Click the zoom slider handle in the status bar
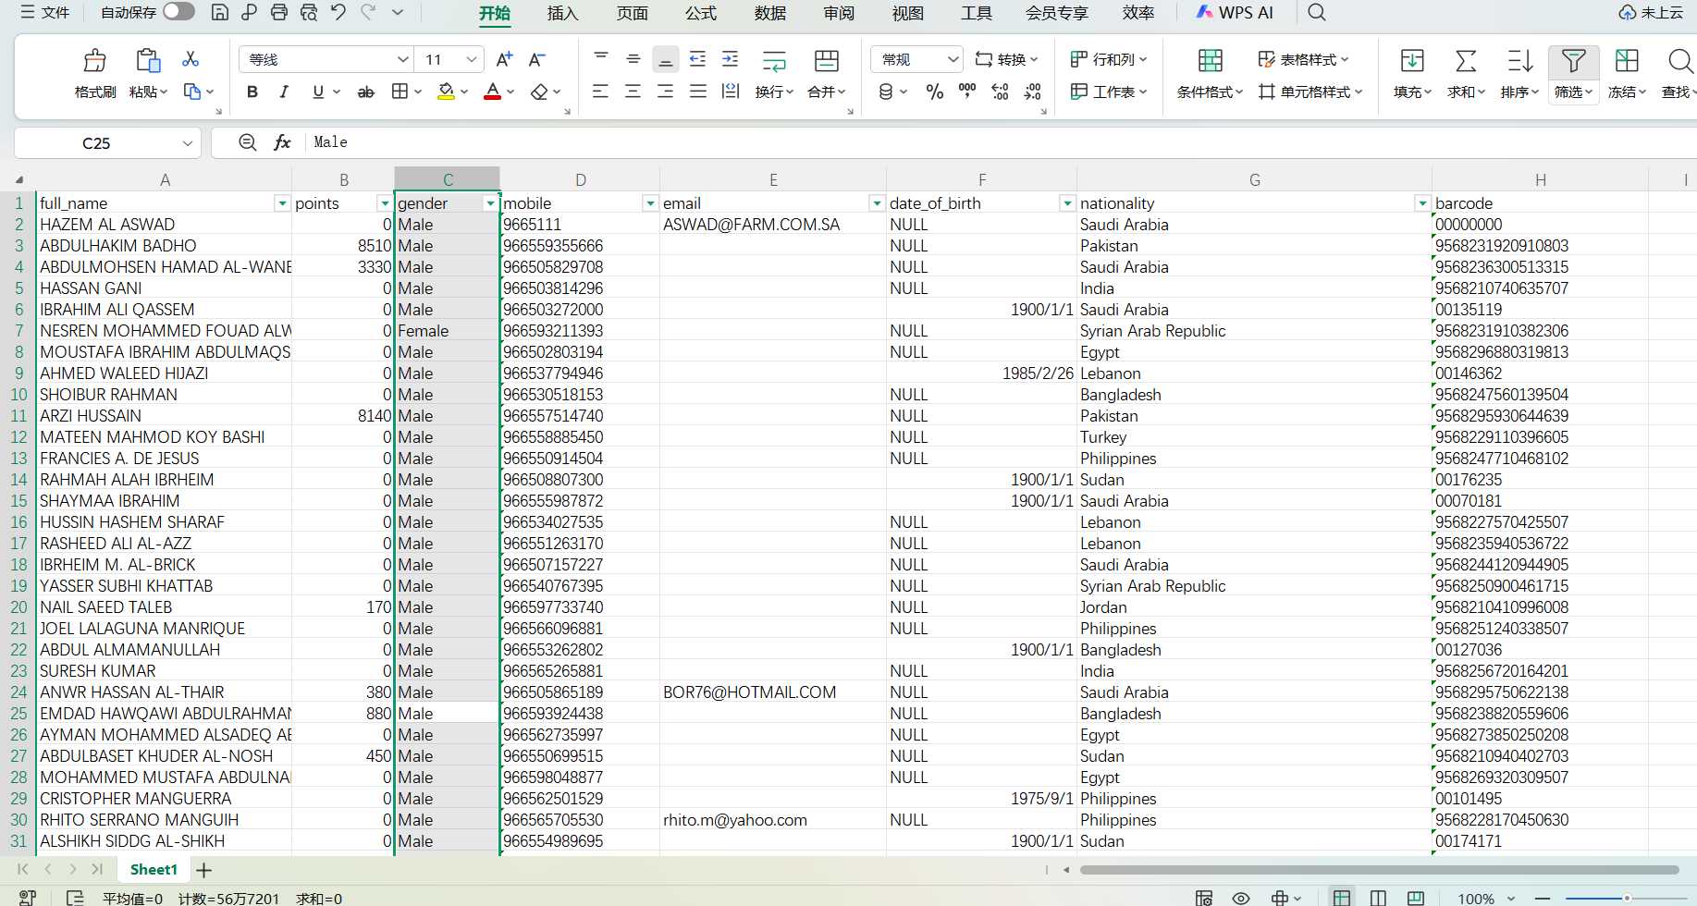 [x=1627, y=899]
